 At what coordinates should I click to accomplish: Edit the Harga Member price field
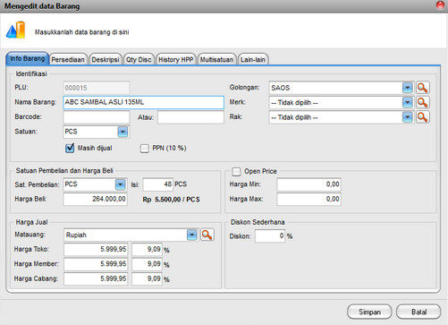pyautogui.click(x=96, y=264)
